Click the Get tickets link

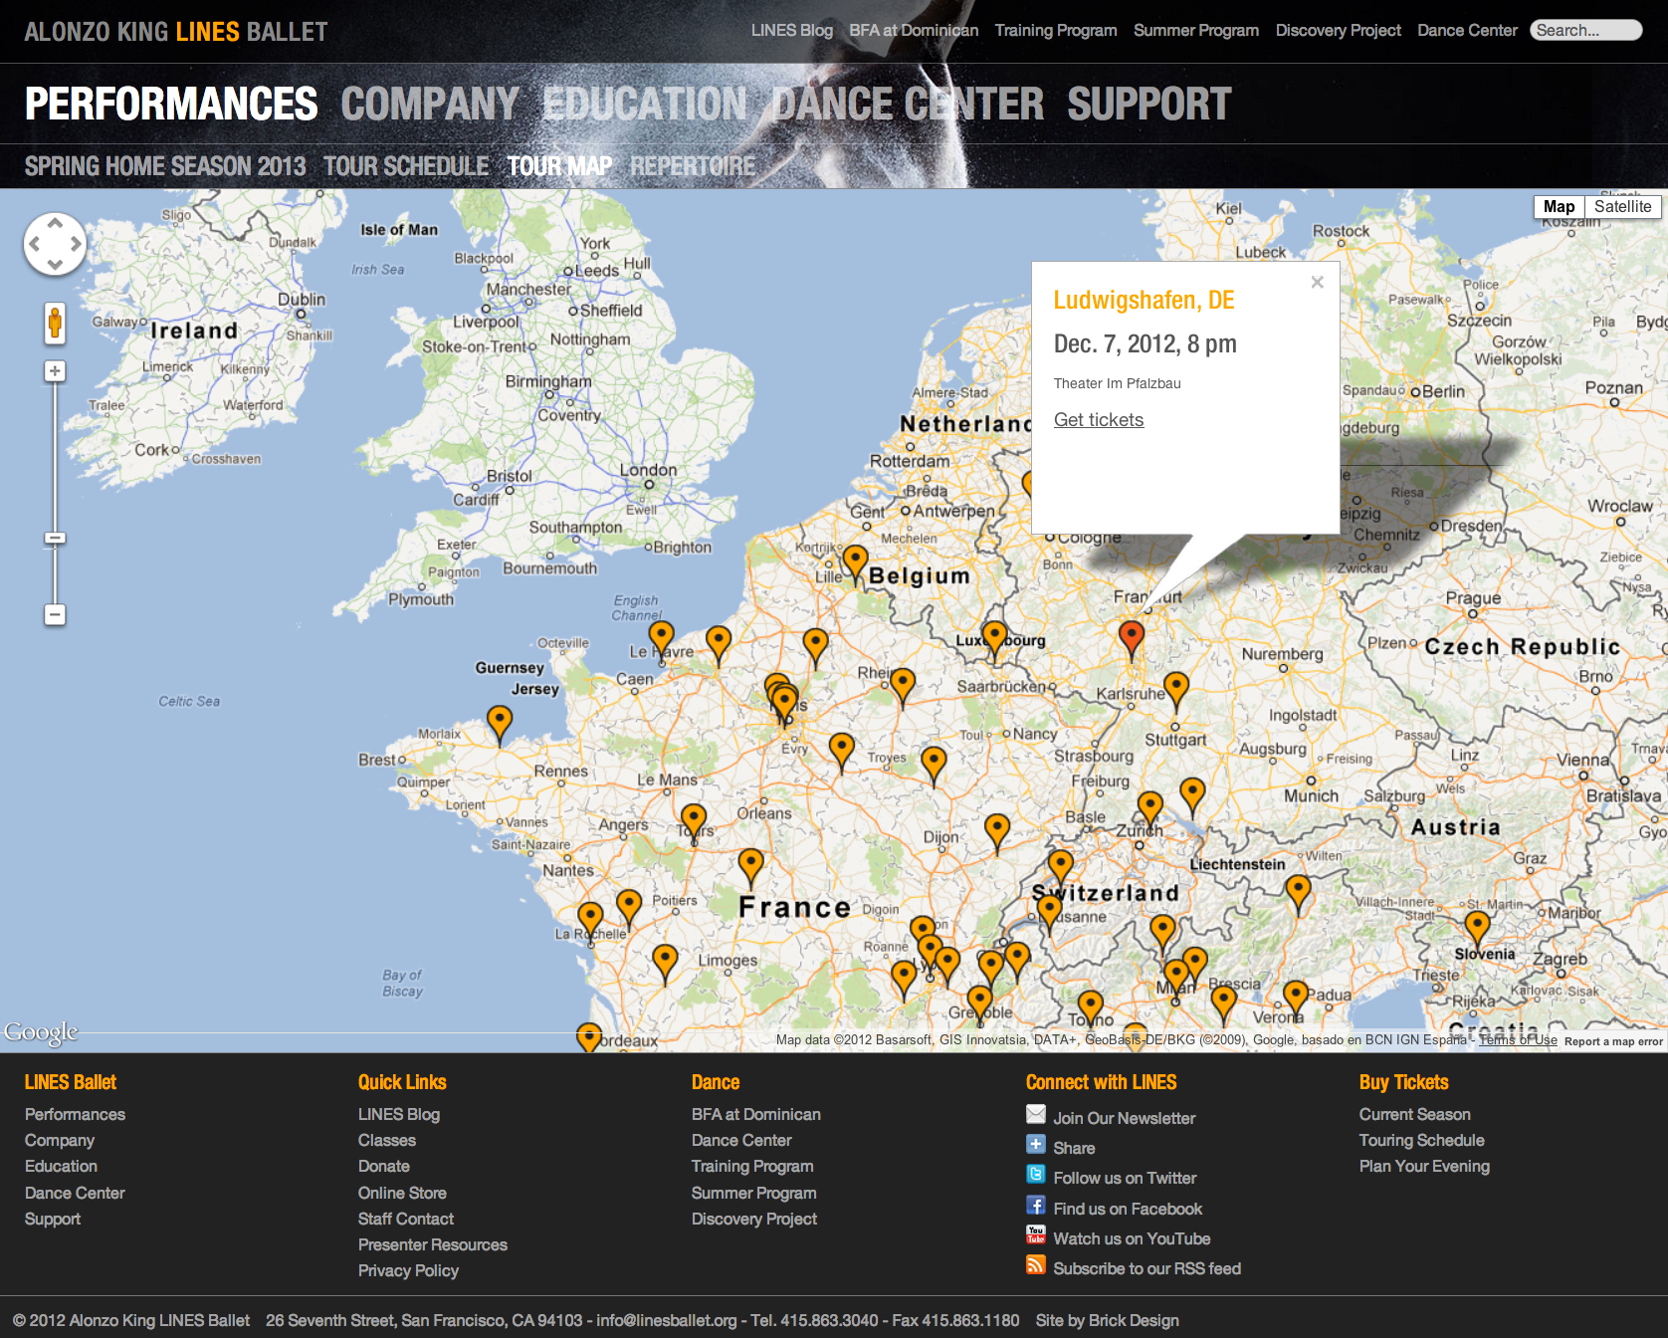(1099, 420)
